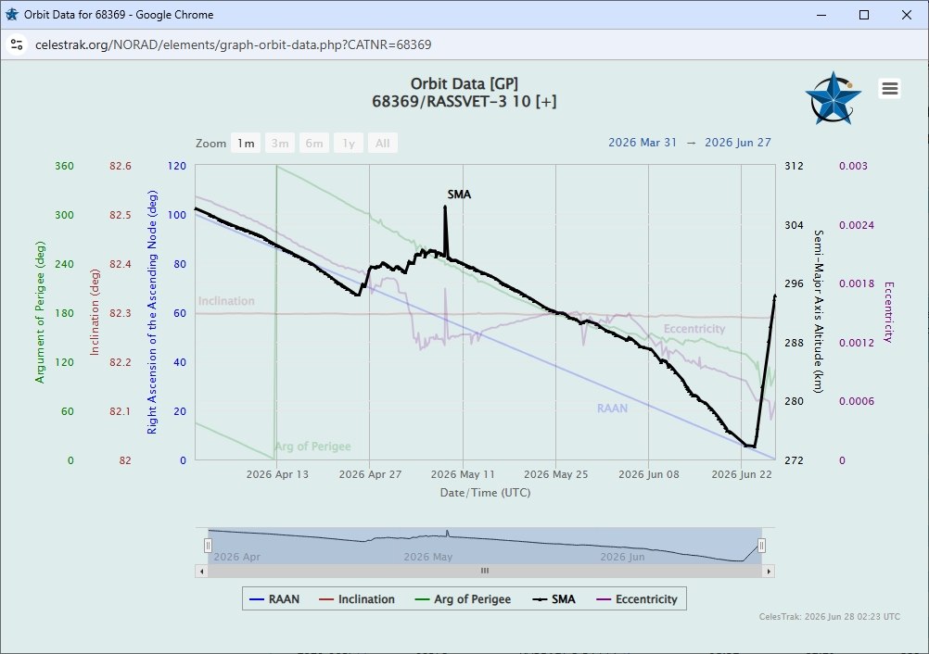
Task: Hide the SMA series via legend
Action: click(554, 599)
